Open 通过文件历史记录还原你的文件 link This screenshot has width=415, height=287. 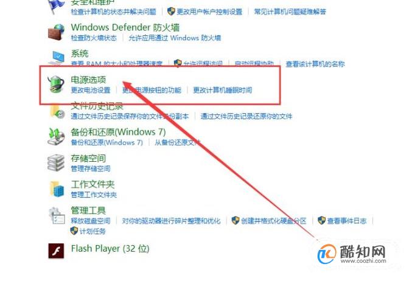[246, 116]
